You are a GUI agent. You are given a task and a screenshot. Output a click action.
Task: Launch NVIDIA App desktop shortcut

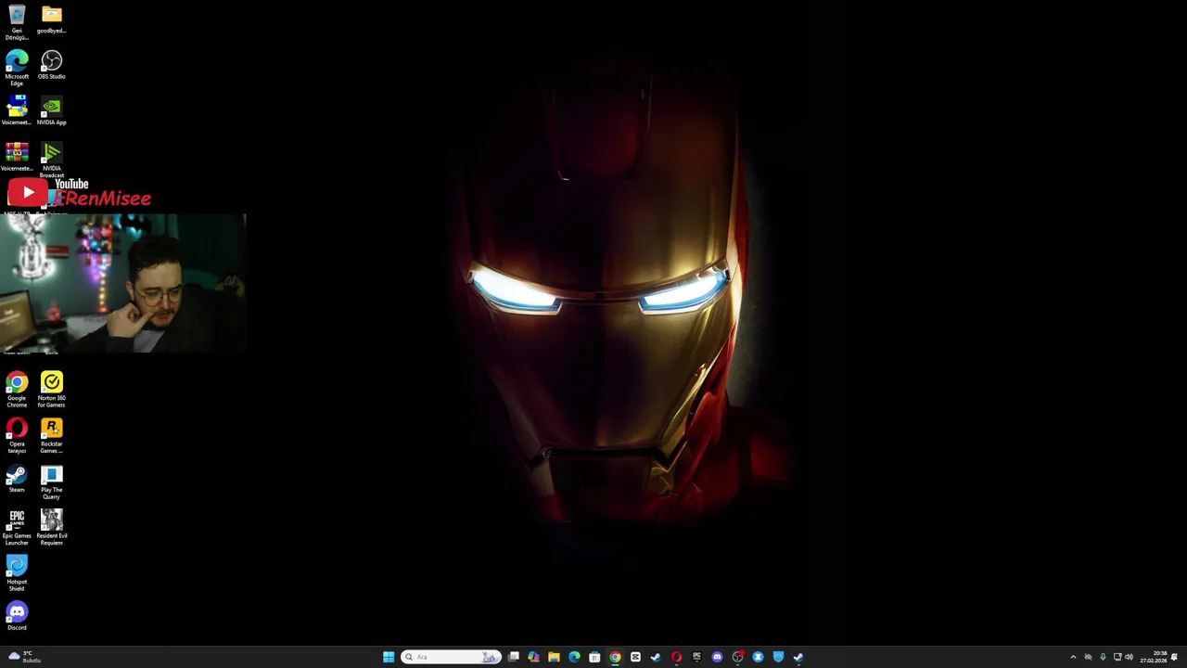click(x=52, y=110)
